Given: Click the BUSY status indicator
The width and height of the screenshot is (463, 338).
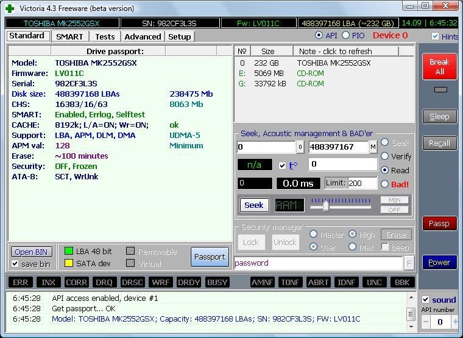Looking at the screenshot, I should click(x=217, y=282).
